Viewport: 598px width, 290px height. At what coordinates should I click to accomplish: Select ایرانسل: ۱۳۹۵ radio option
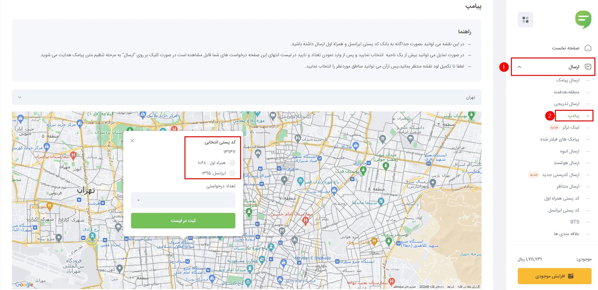(232, 173)
